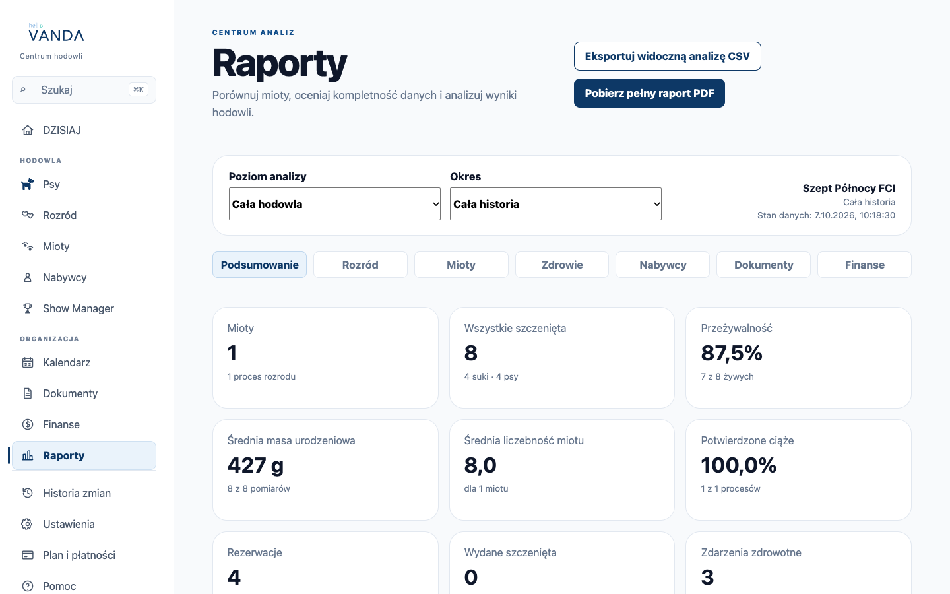Open Plan i płatności page
This screenshot has width=950, height=594.
tap(84, 555)
